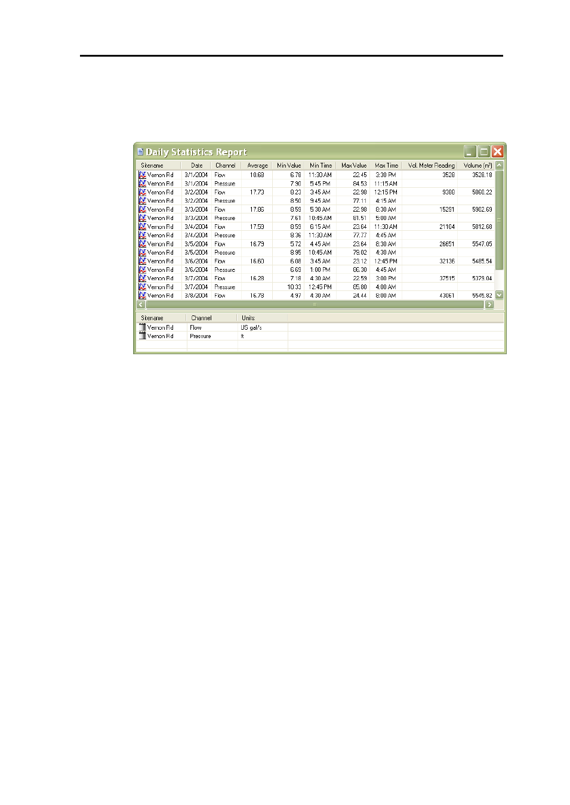Screen dimensions: 570x805
Task: Click the Max Time column header
Action: pos(386,165)
